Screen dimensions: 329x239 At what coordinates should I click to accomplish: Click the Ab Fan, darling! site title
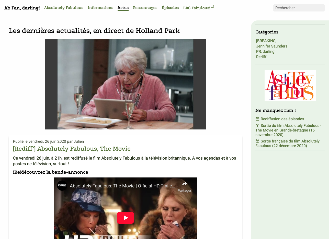pos(22,8)
